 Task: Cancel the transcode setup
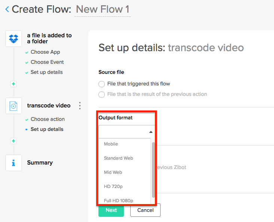[145, 210]
